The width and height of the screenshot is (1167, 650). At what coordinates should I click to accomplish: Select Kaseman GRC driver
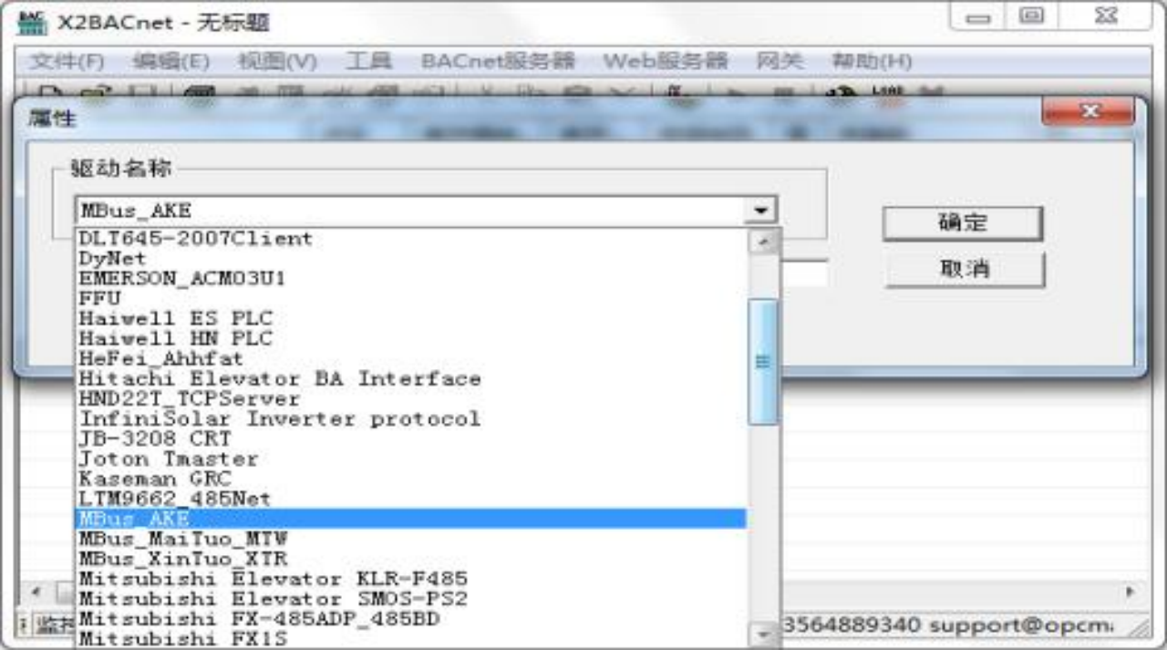point(410,480)
